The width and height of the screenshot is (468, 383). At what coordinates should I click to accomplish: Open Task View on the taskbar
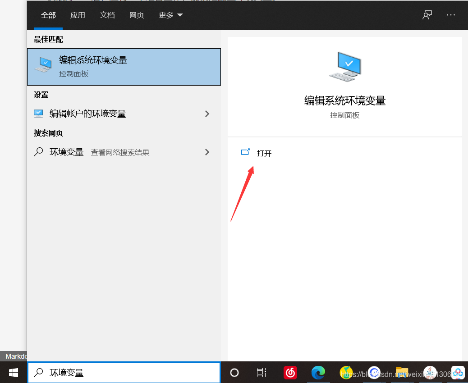pos(262,373)
